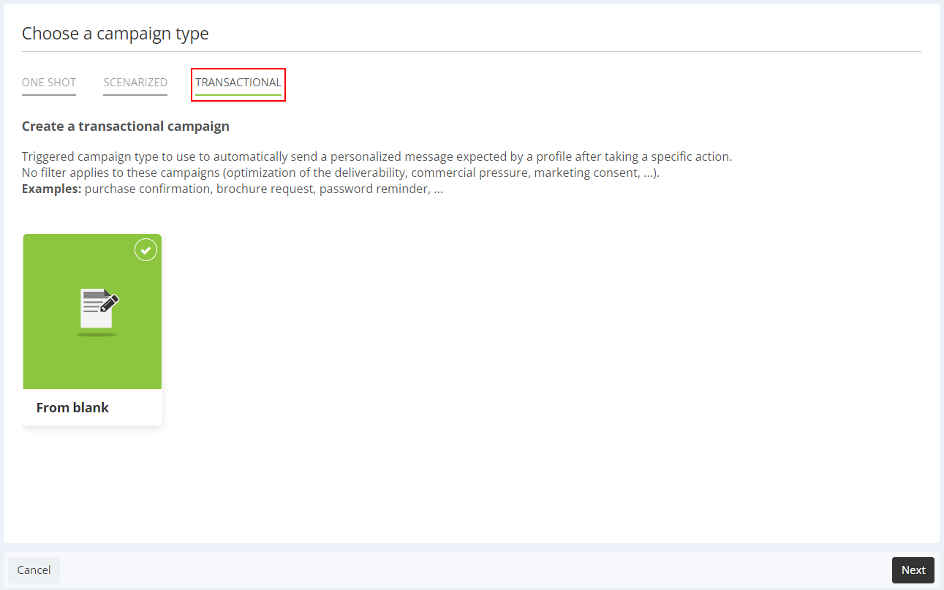Screen dimensions: 944x590
Task: Cancel the campaign type selection
Action: click(x=34, y=570)
